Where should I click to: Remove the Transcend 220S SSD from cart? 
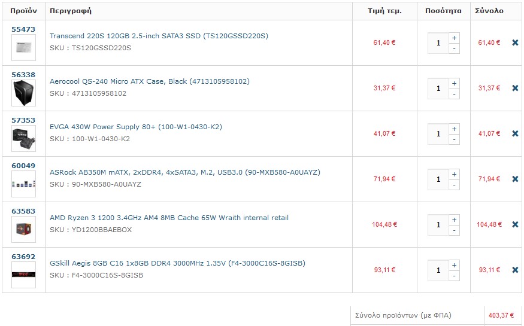(515, 42)
